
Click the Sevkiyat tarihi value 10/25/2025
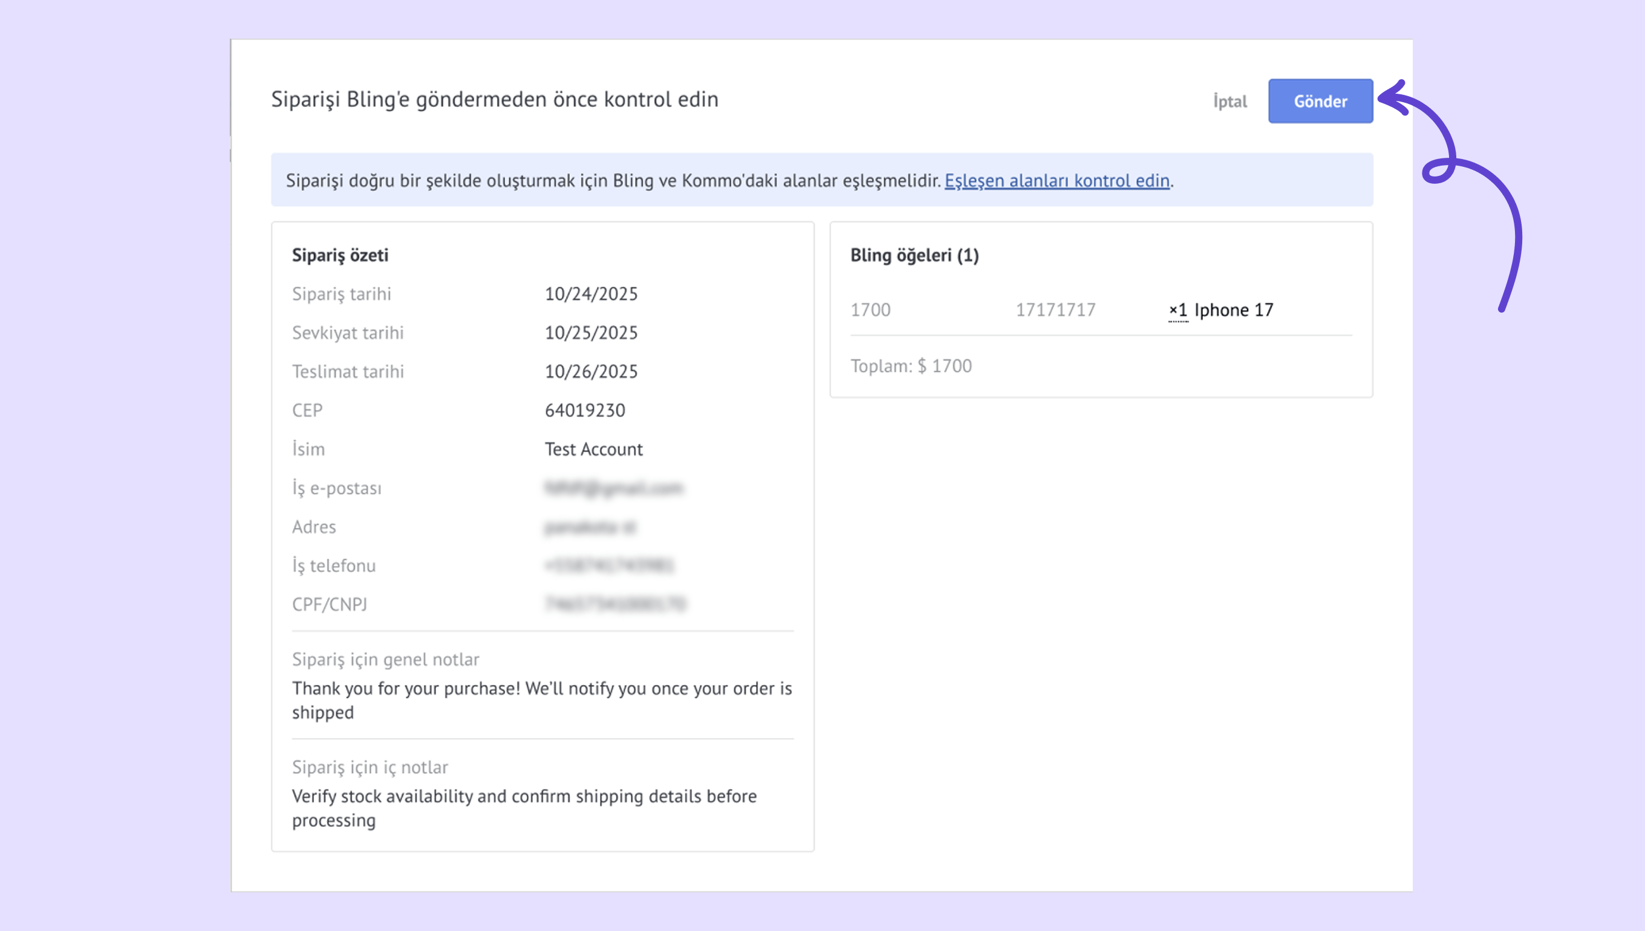point(591,333)
